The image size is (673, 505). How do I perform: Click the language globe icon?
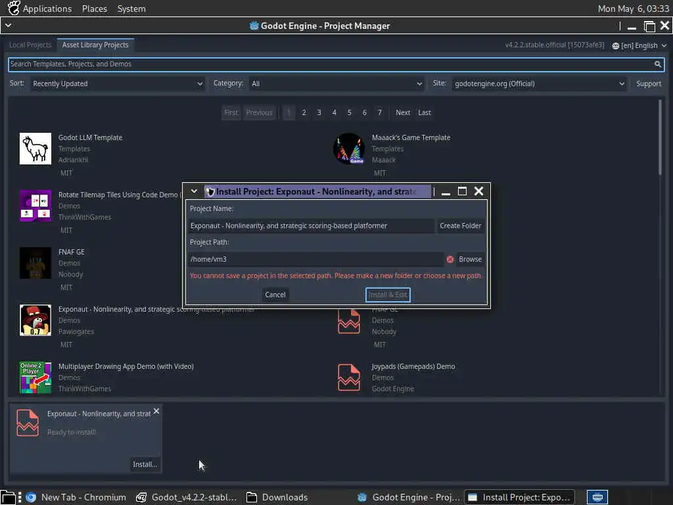point(615,46)
